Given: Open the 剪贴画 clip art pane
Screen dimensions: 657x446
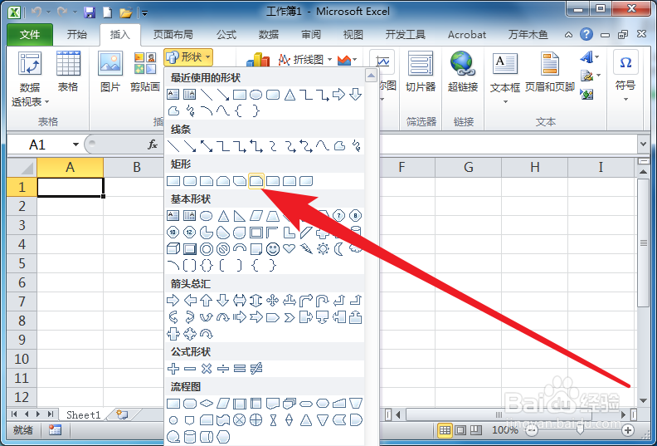Looking at the screenshot, I should pyautogui.click(x=145, y=71).
